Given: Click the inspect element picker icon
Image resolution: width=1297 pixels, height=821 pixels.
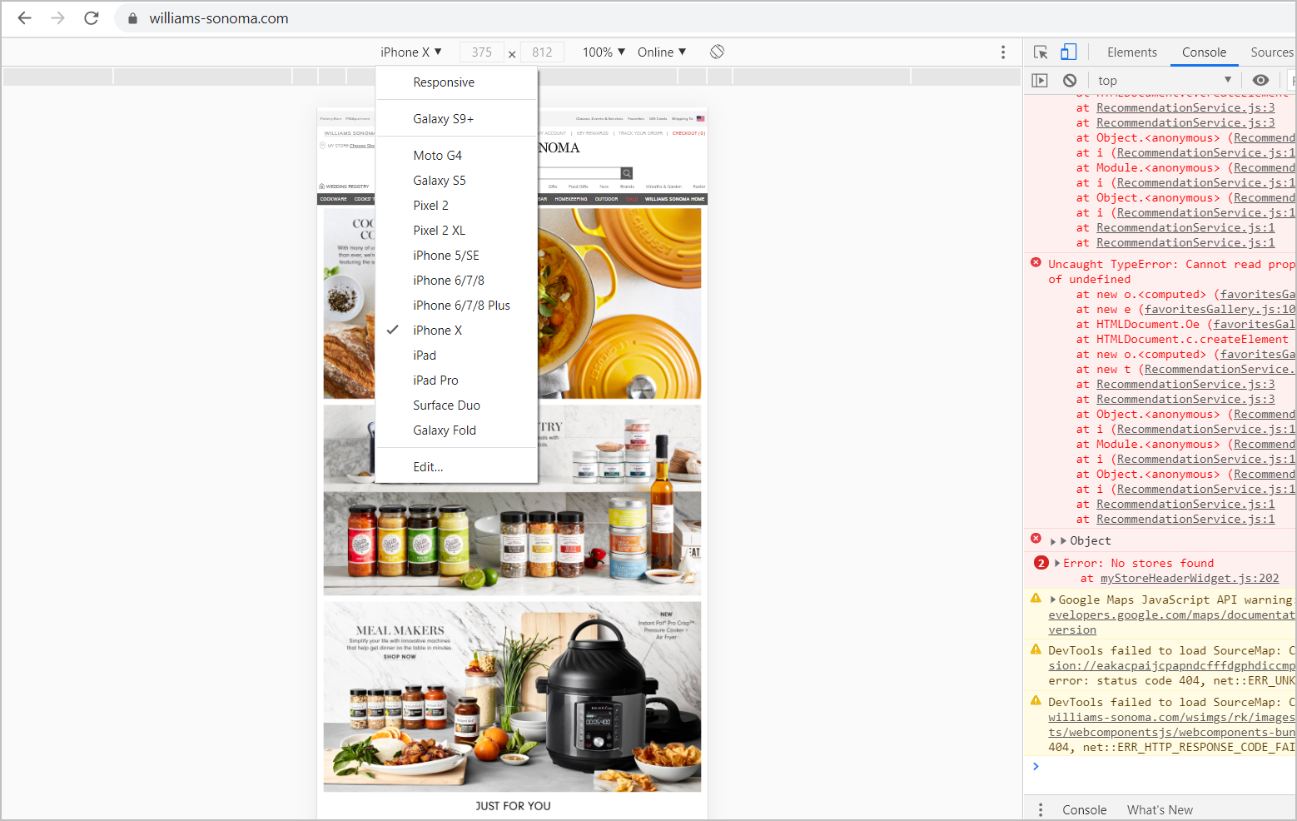Looking at the screenshot, I should [x=1041, y=52].
